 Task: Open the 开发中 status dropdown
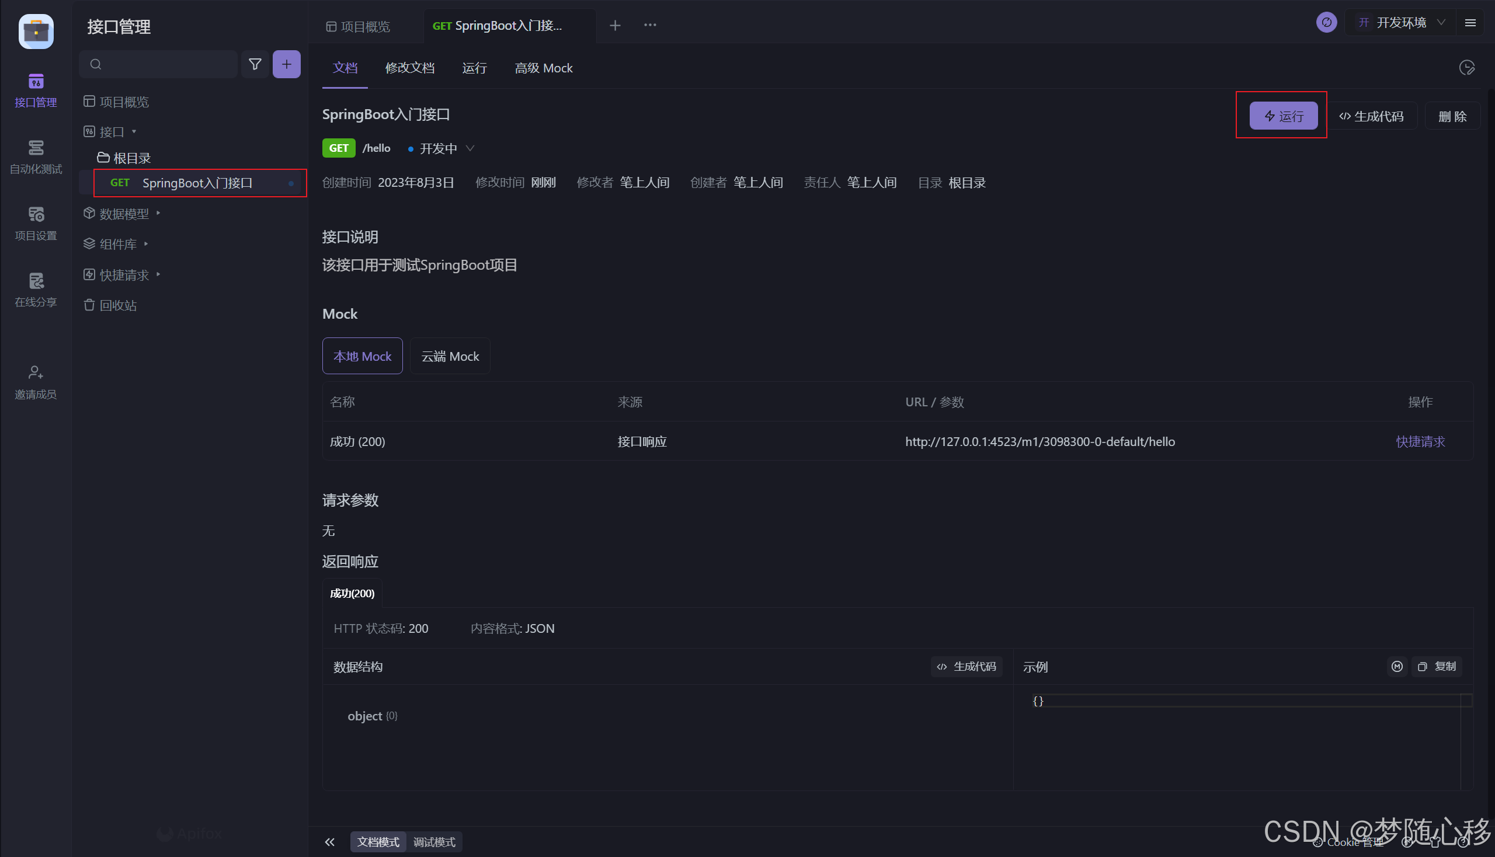441,148
